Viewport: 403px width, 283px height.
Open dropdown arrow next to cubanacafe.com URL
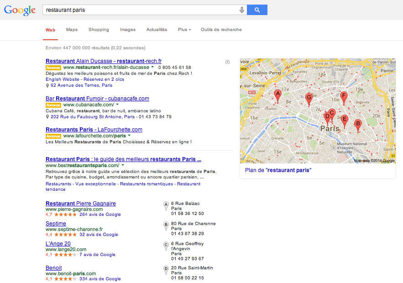pos(117,105)
